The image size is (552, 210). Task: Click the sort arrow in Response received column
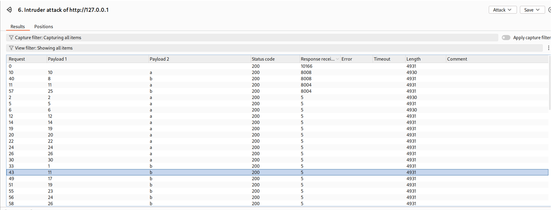[337, 59]
